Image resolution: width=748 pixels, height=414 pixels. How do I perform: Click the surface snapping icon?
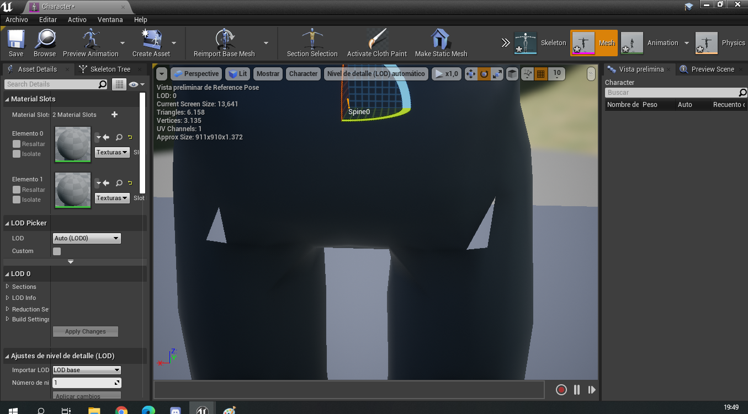tap(528, 74)
